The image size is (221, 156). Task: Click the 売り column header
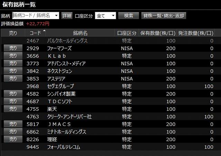[x=13, y=33]
